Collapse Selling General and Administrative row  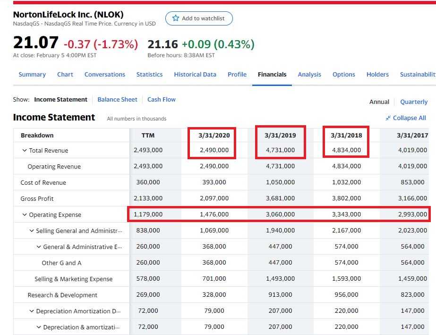coord(32,231)
